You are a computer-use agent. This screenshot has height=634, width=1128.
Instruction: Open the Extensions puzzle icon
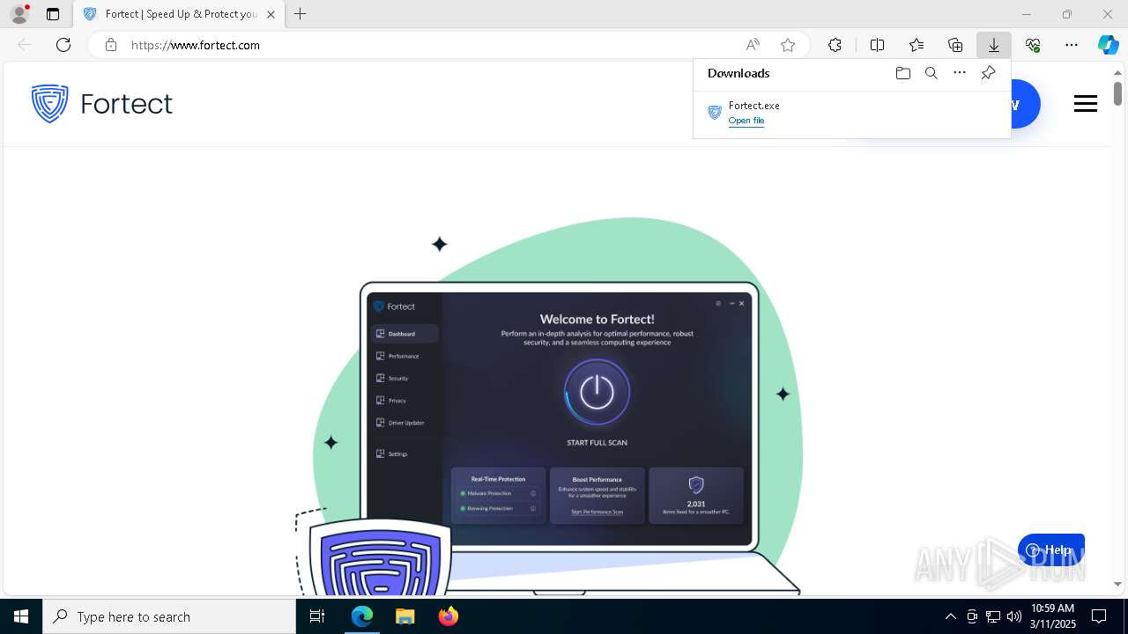(835, 45)
